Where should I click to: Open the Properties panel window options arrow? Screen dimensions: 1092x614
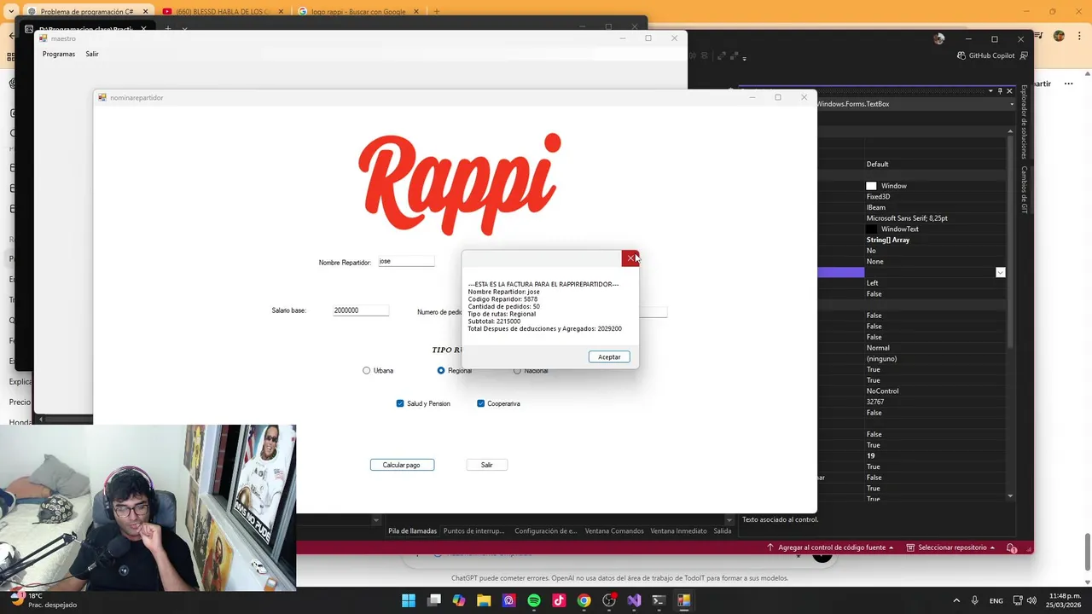click(990, 90)
